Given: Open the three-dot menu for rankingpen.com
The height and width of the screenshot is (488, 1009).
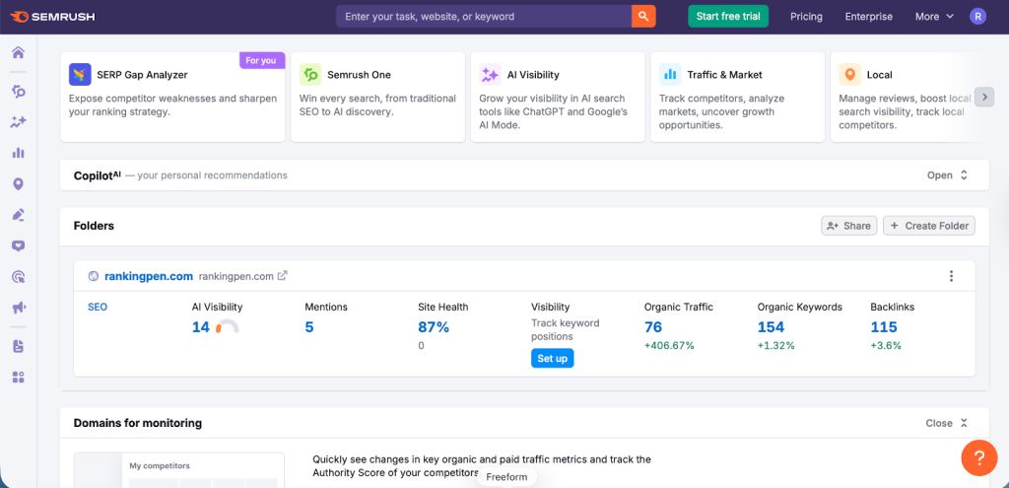Looking at the screenshot, I should 951,276.
